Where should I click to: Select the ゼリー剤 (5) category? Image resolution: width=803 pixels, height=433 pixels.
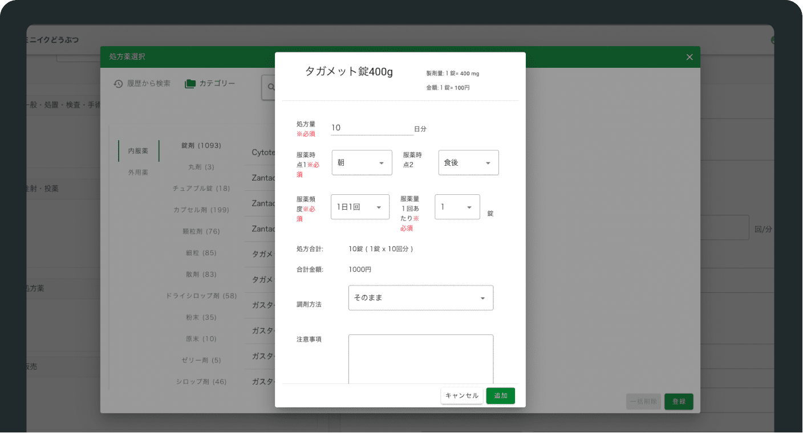tap(201, 360)
